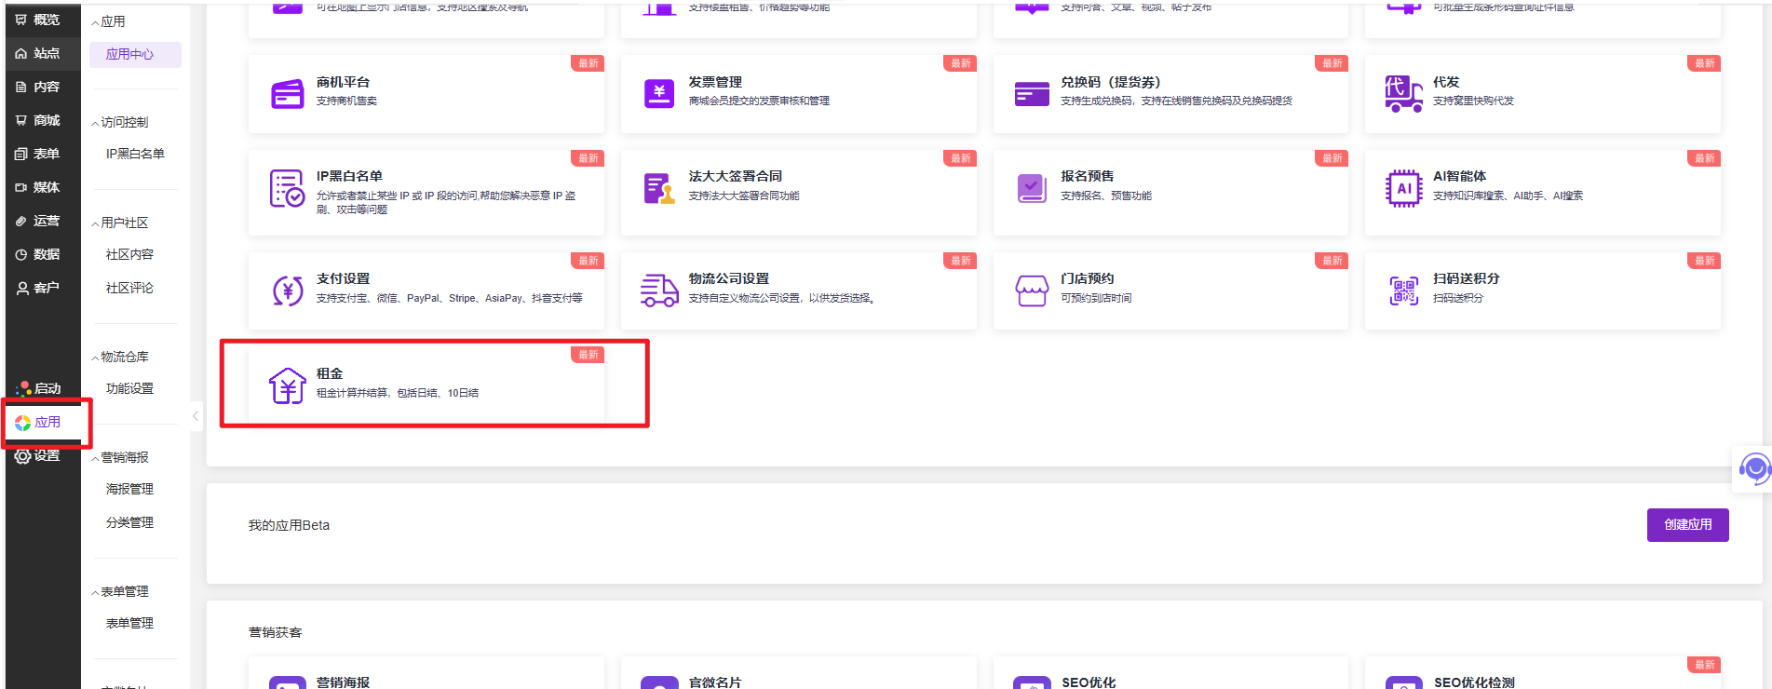Click the colorful 应用 sidebar icon
Image resolution: width=1772 pixels, height=689 pixels.
tap(23, 423)
